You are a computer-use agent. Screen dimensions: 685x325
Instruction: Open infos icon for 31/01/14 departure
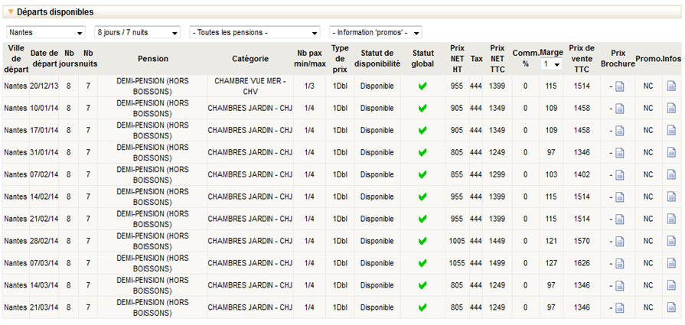point(671,153)
